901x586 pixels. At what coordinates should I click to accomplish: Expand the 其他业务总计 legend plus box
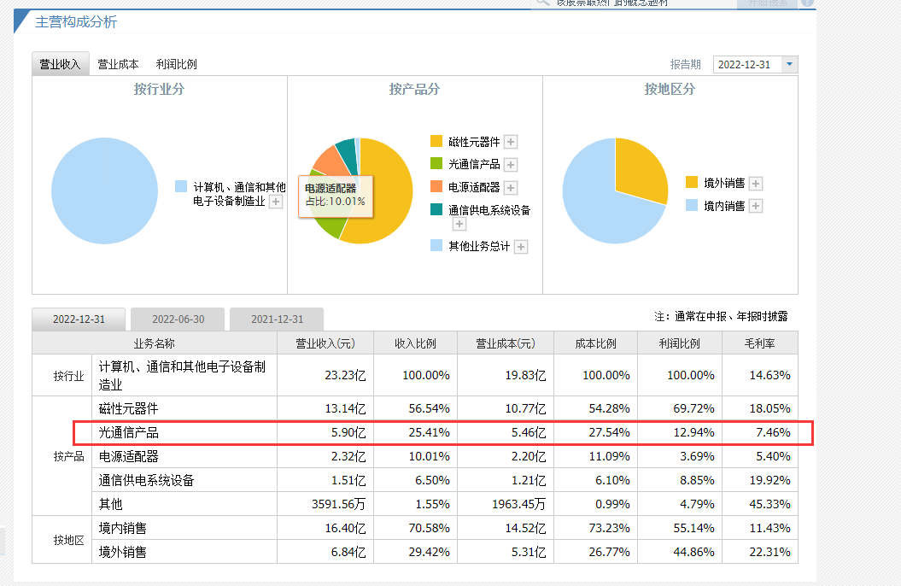[521, 247]
